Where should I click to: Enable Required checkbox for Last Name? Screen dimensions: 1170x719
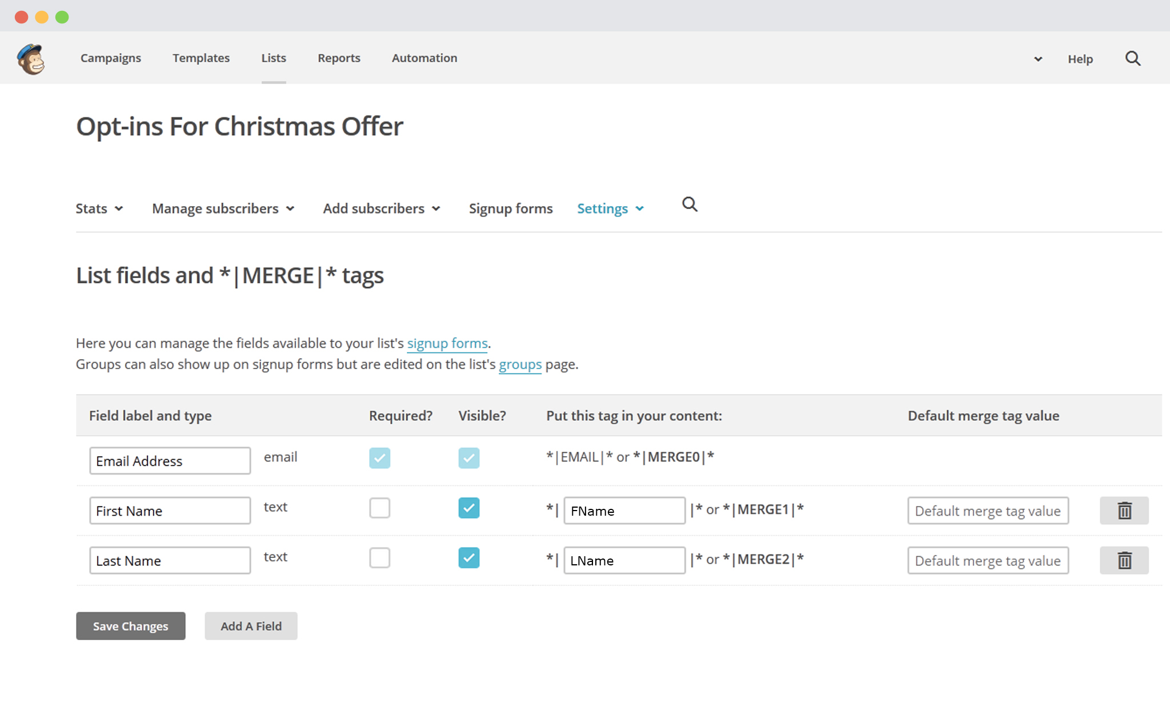point(380,557)
